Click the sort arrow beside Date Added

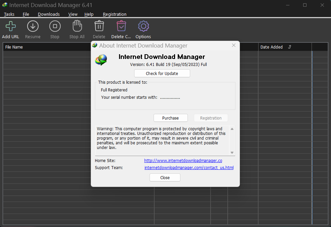click(290, 47)
